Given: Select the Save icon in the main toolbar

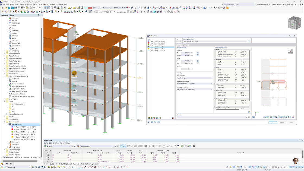Looking at the screenshot, I should tap(19, 8).
